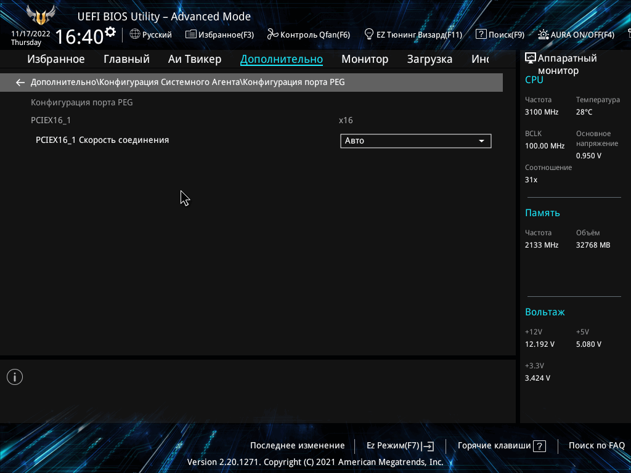Open Горячие клавиши hotkeys help
Viewport: 631px width, 473px height.
click(502, 446)
